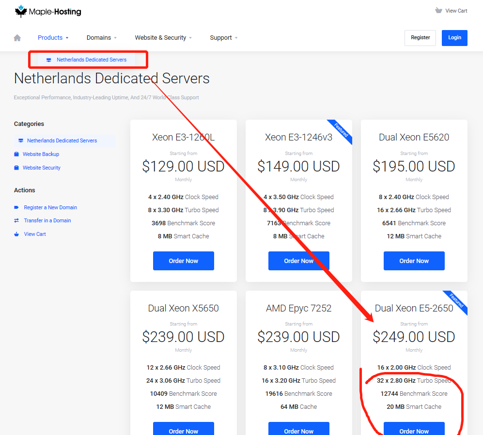
Task: Open the Products dropdown menu
Action: click(53, 38)
